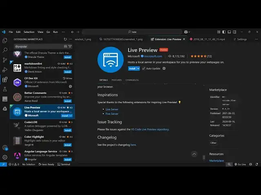Image resolution: width=261 pixels, height=195 pixels.
Task: Open the File menu
Action: (x=11, y=32)
